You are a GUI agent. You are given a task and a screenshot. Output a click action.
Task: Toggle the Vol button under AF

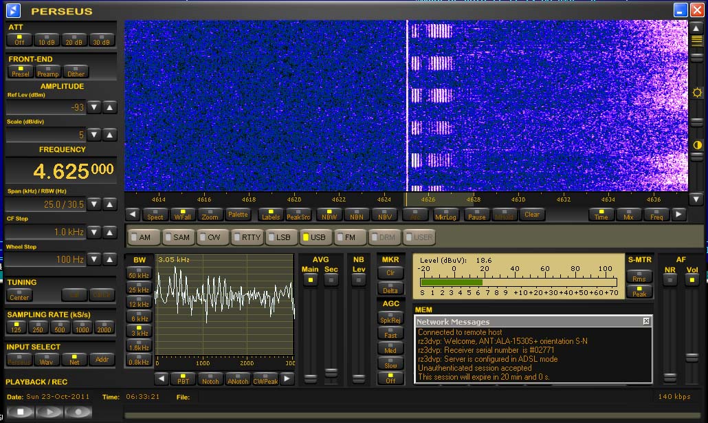[x=692, y=280]
